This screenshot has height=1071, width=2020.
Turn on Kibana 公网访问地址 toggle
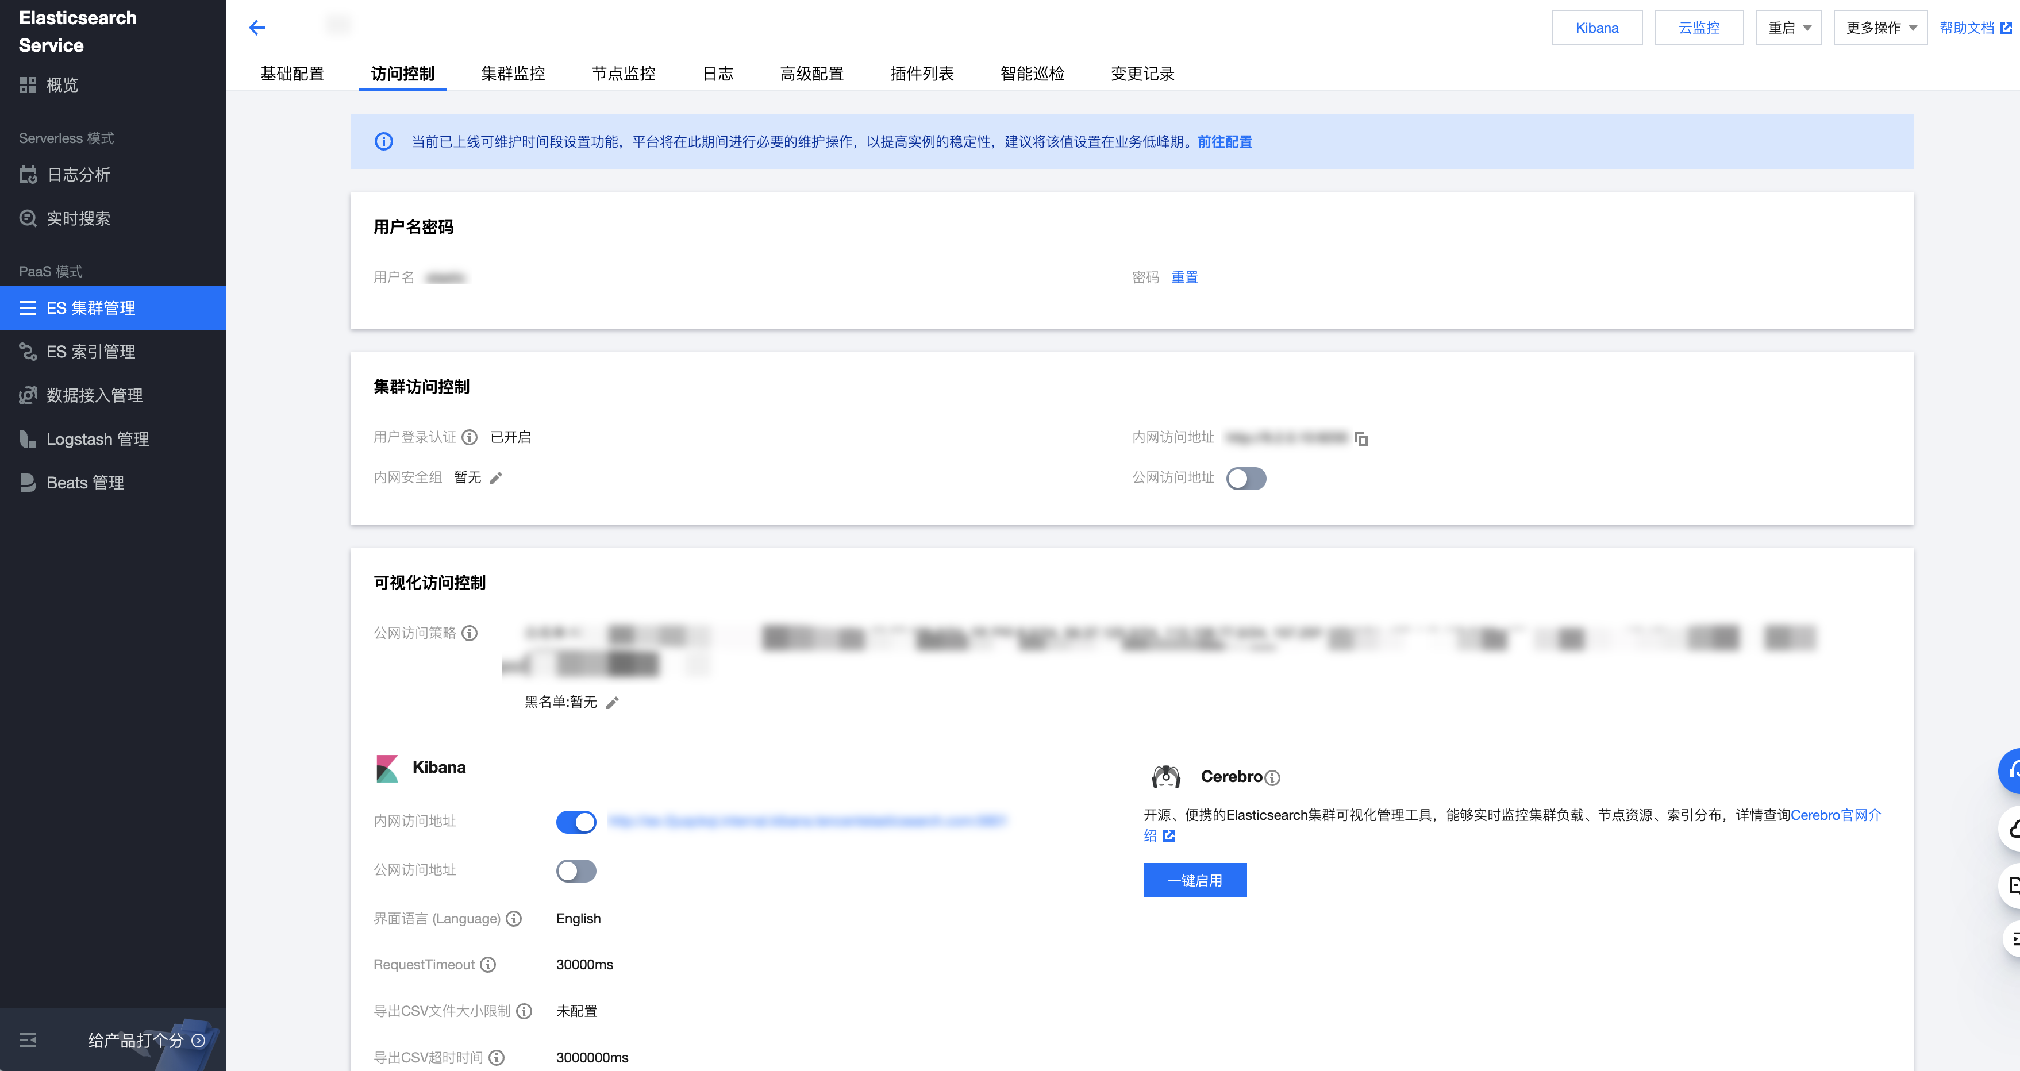point(576,870)
